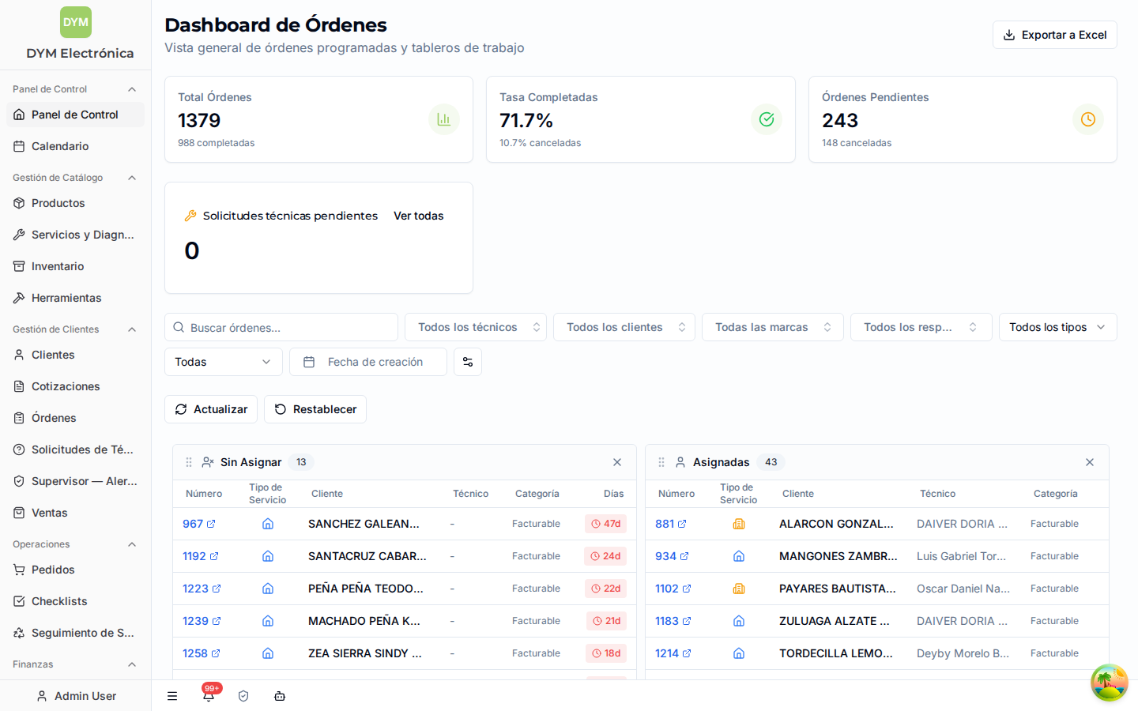
Task: Click the workshop service icon for order 881
Action: click(x=739, y=524)
